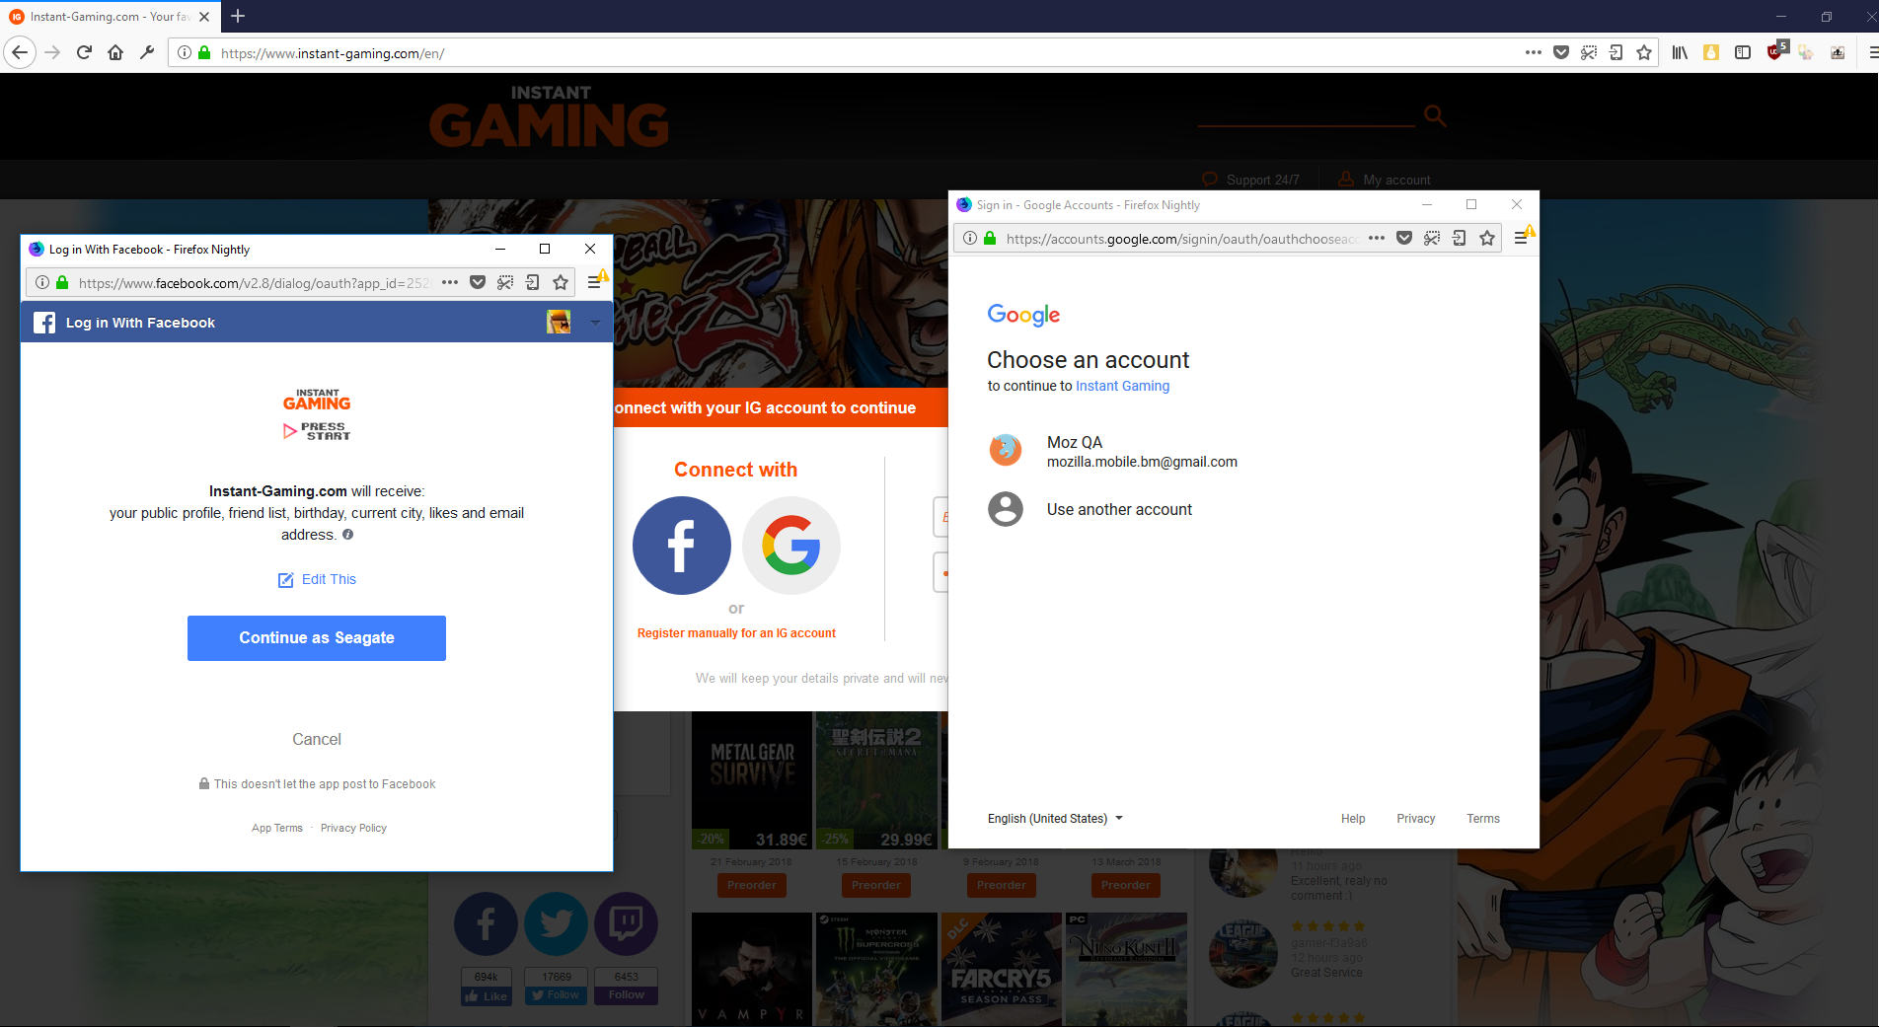Select the Instant-Gaming.com browser tab

110,17
